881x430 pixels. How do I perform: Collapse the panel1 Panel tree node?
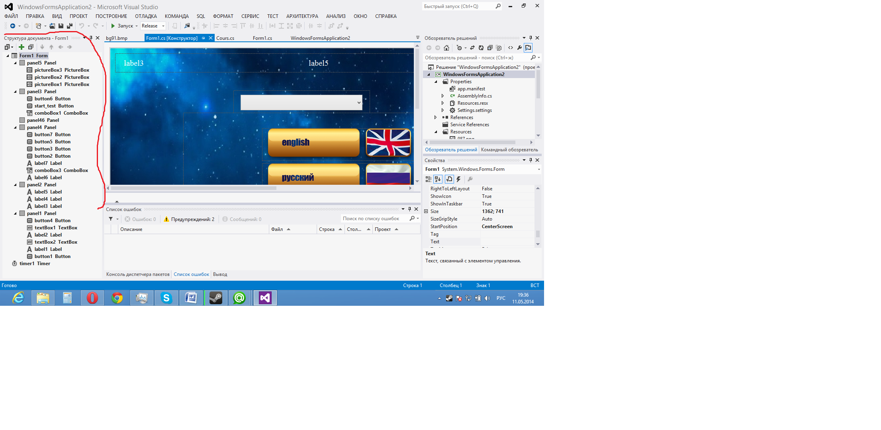(x=15, y=213)
